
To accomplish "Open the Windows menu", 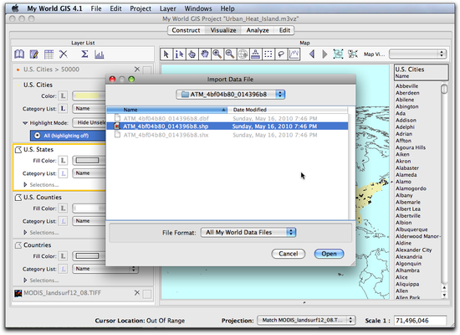I will pos(198,8).
